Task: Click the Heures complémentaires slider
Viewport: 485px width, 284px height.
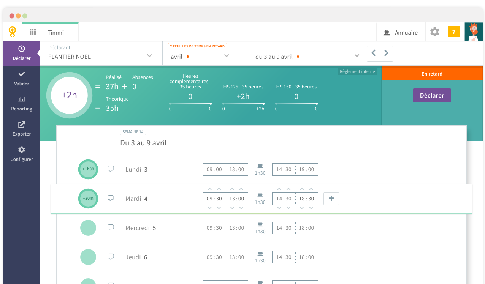Action: click(x=190, y=104)
